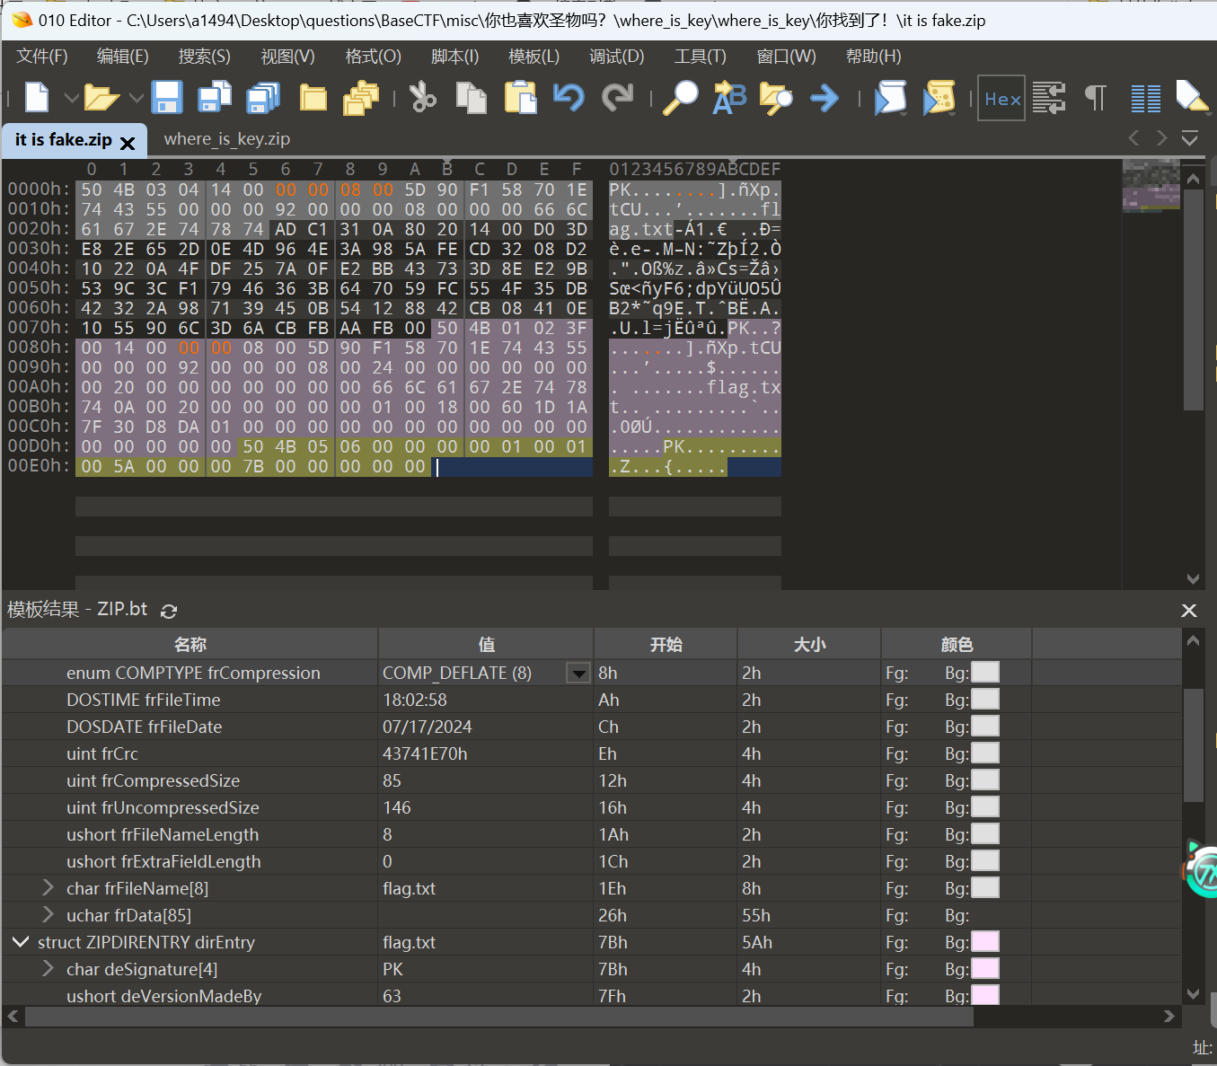Click the 值 column header

(x=486, y=644)
